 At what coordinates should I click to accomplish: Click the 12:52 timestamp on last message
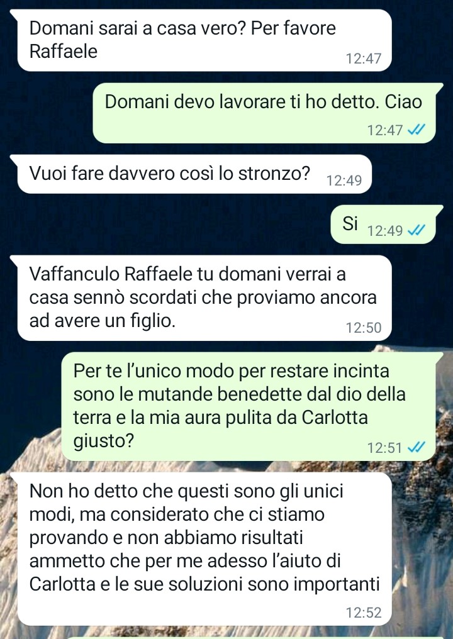364,613
